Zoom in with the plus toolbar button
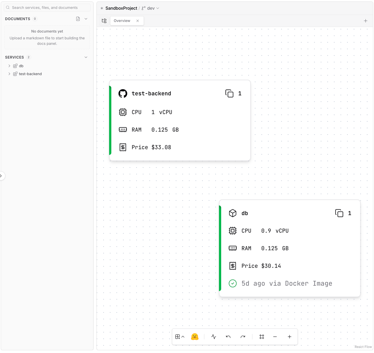Screen dimensions: 374x353 pyautogui.click(x=289, y=337)
